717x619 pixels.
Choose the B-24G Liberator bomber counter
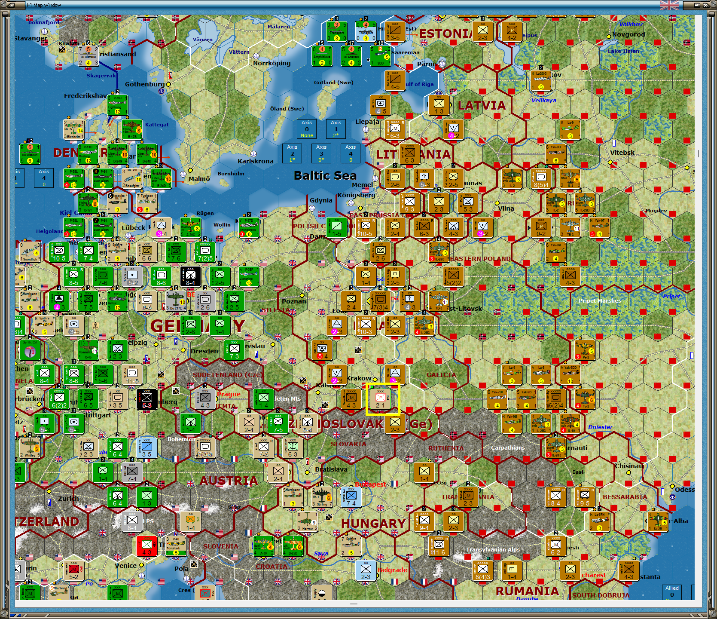coord(117,154)
